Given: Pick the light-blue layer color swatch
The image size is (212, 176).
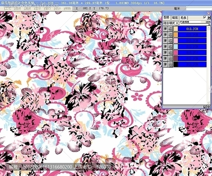Looking at the screenshot, I should click(176, 47).
